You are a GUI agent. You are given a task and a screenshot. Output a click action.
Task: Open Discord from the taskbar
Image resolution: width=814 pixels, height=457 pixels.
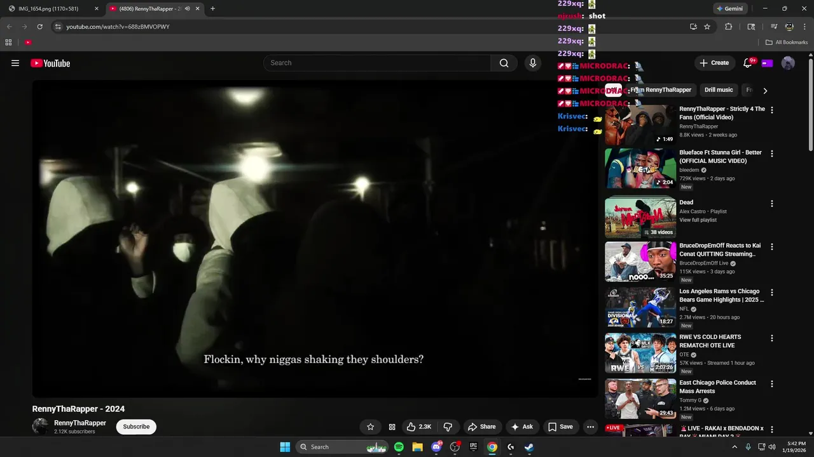436,447
